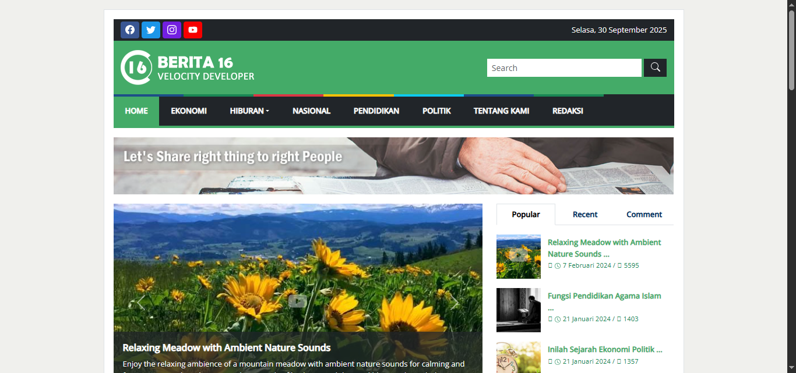The width and height of the screenshot is (796, 373).
Task: Open the Twitter social icon
Action: pyautogui.click(x=151, y=30)
